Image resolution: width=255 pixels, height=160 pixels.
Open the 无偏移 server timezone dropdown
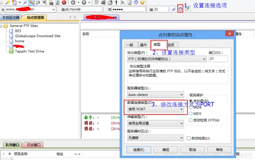155,138
